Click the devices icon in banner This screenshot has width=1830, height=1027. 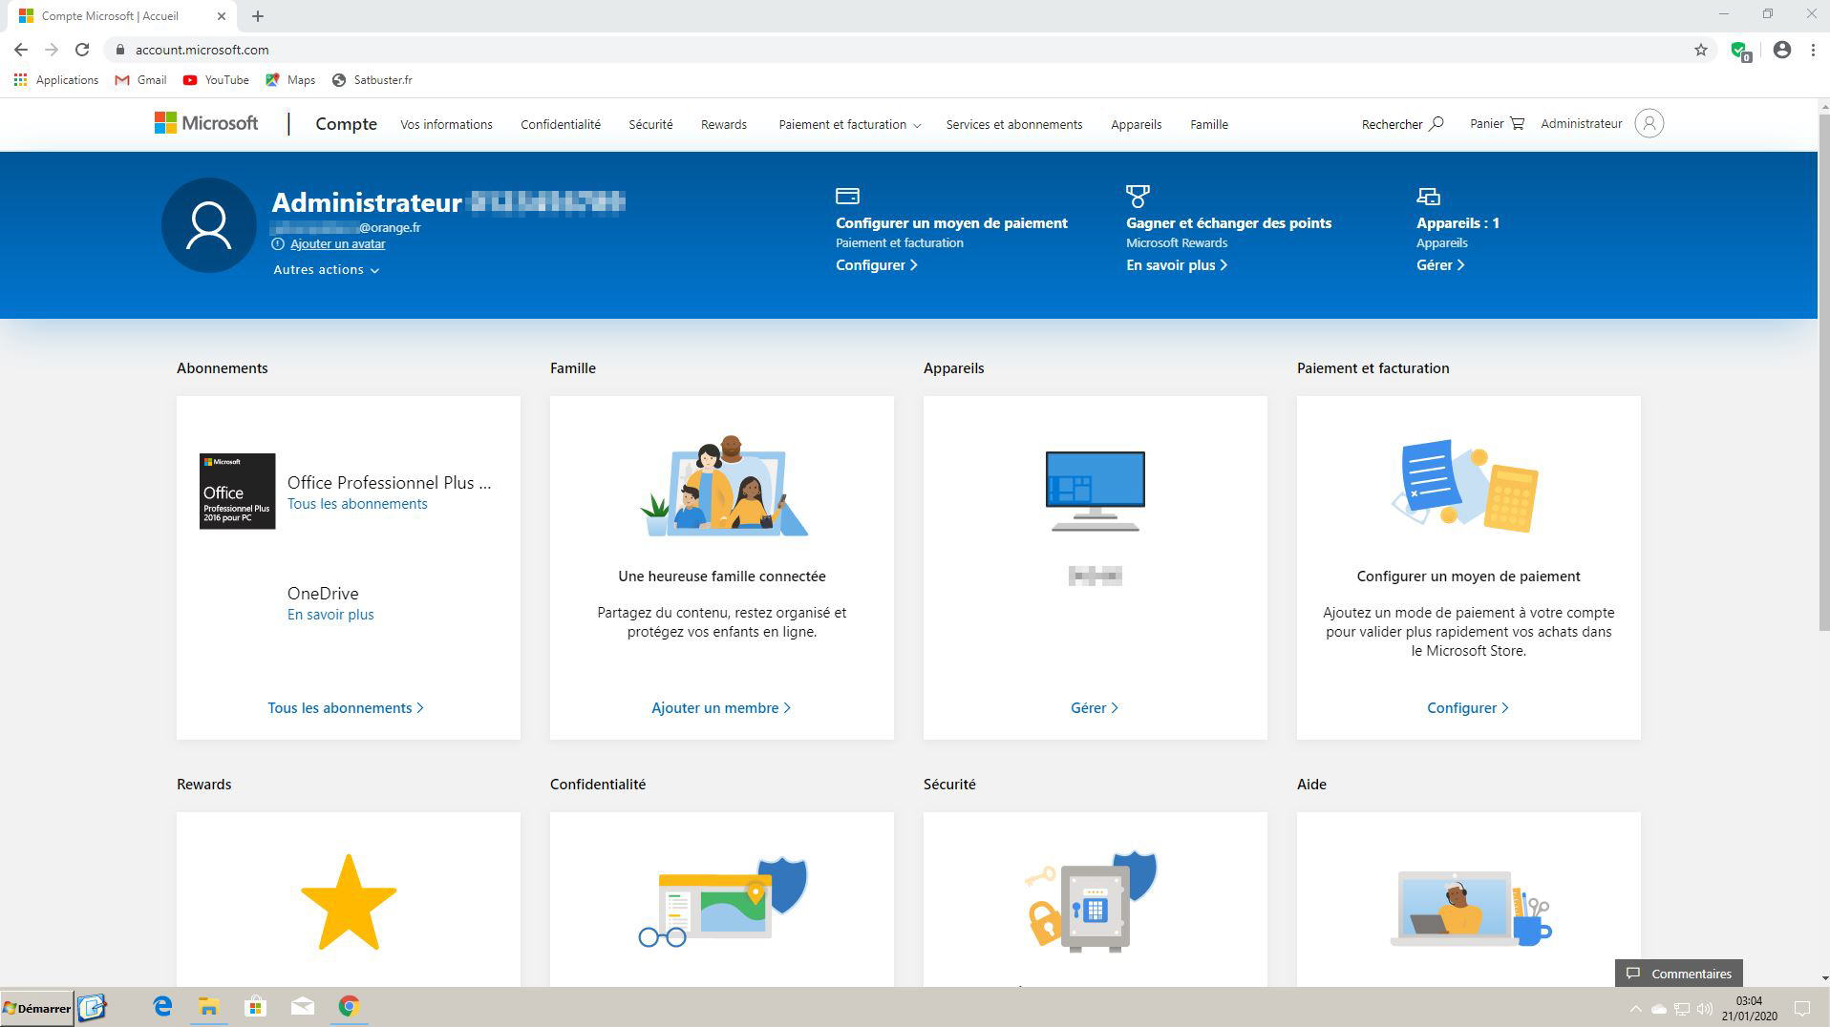(x=1428, y=196)
